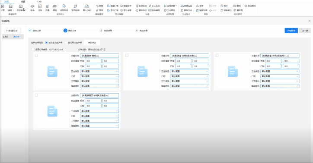
Task: Click 生成标注 generate annotations
Action: coord(141,6)
